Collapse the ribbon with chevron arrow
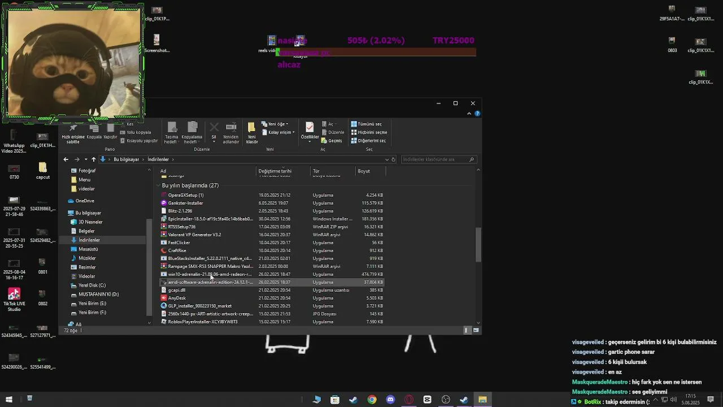 [469, 114]
